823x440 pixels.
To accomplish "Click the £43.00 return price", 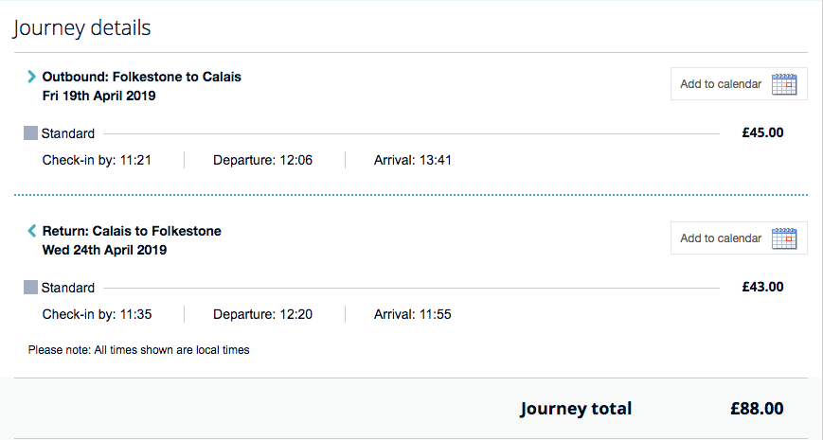I will click(x=762, y=288).
